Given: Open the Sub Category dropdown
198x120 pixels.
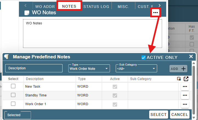Looking at the screenshot, I should pyautogui.click(x=136, y=68).
